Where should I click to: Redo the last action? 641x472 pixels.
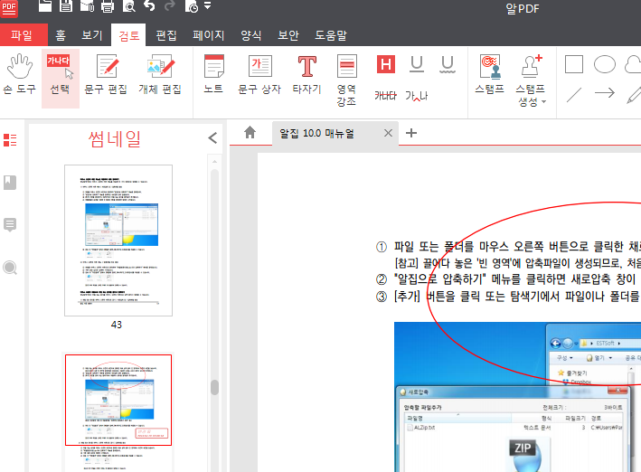click(x=170, y=5)
